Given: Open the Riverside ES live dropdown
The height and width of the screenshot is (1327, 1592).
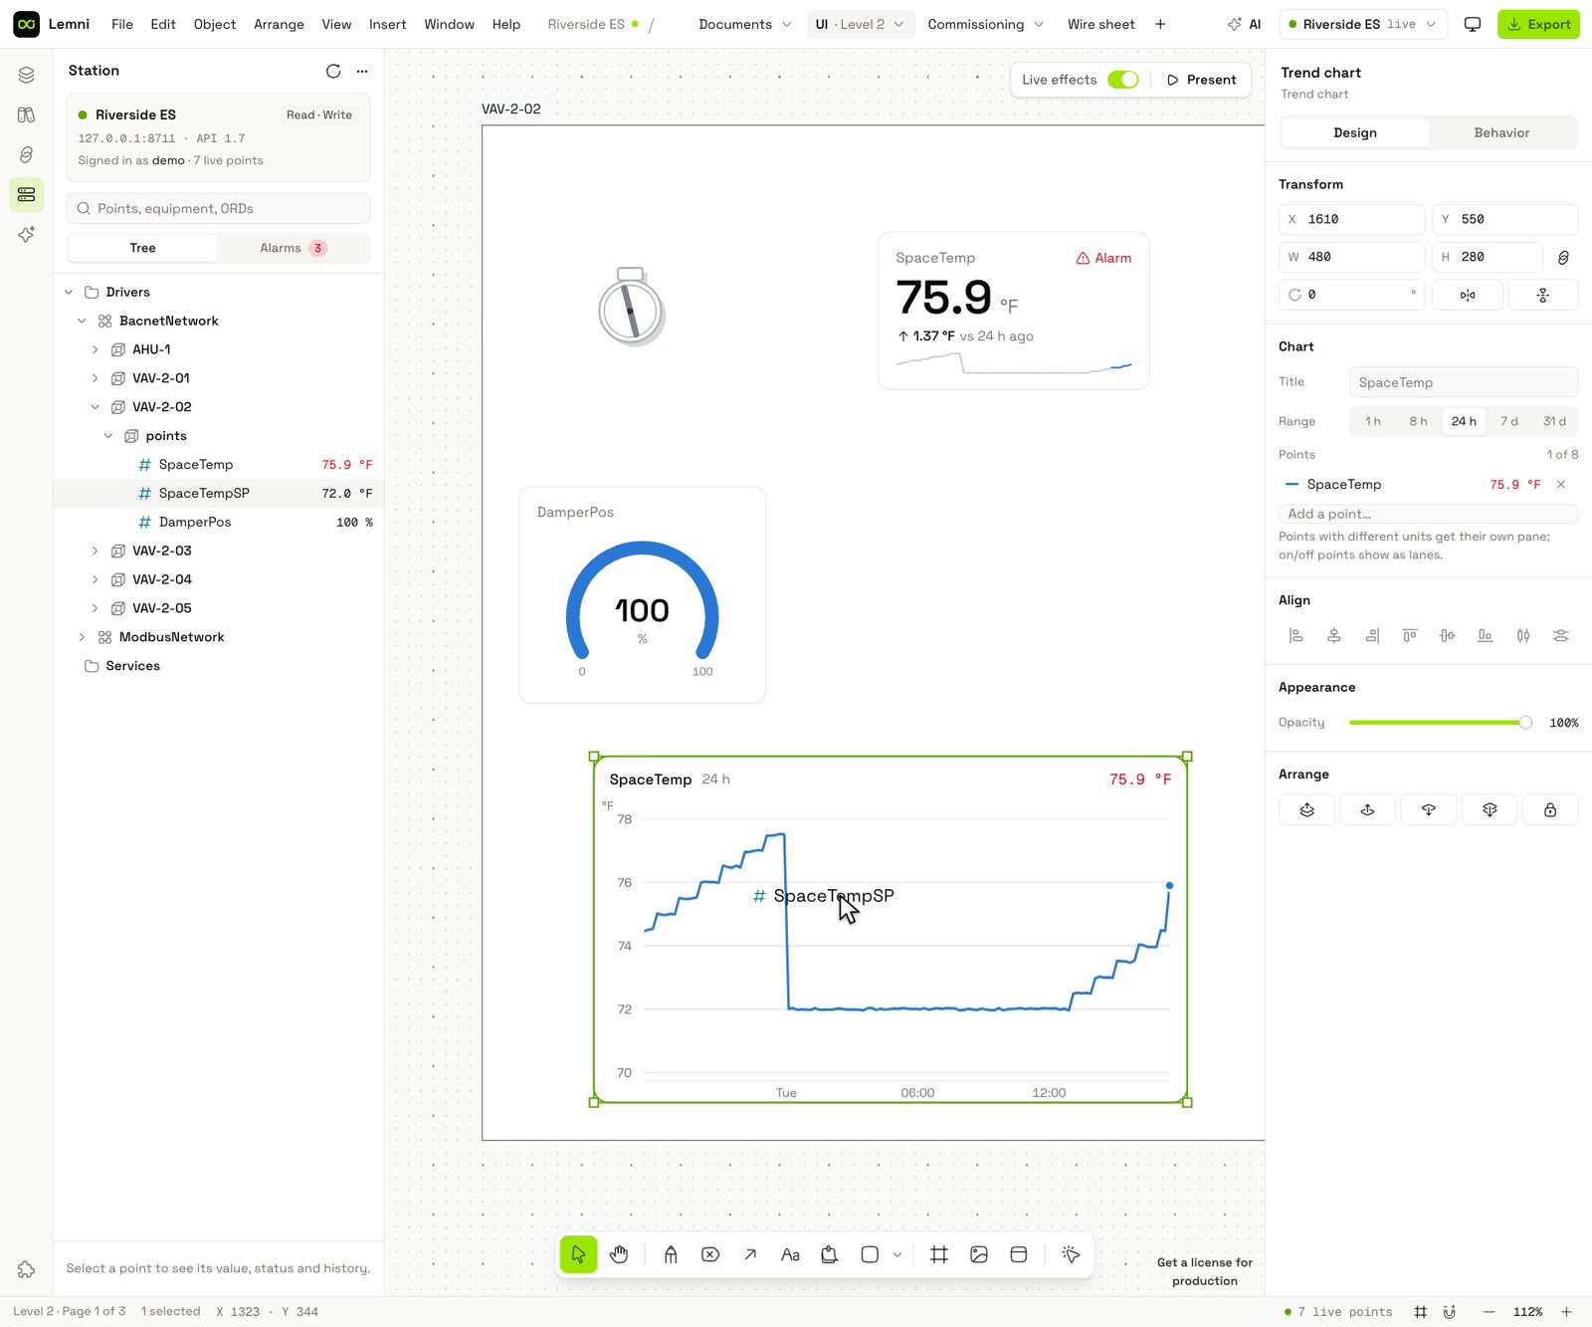Looking at the screenshot, I should pyautogui.click(x=1363, y=24).
